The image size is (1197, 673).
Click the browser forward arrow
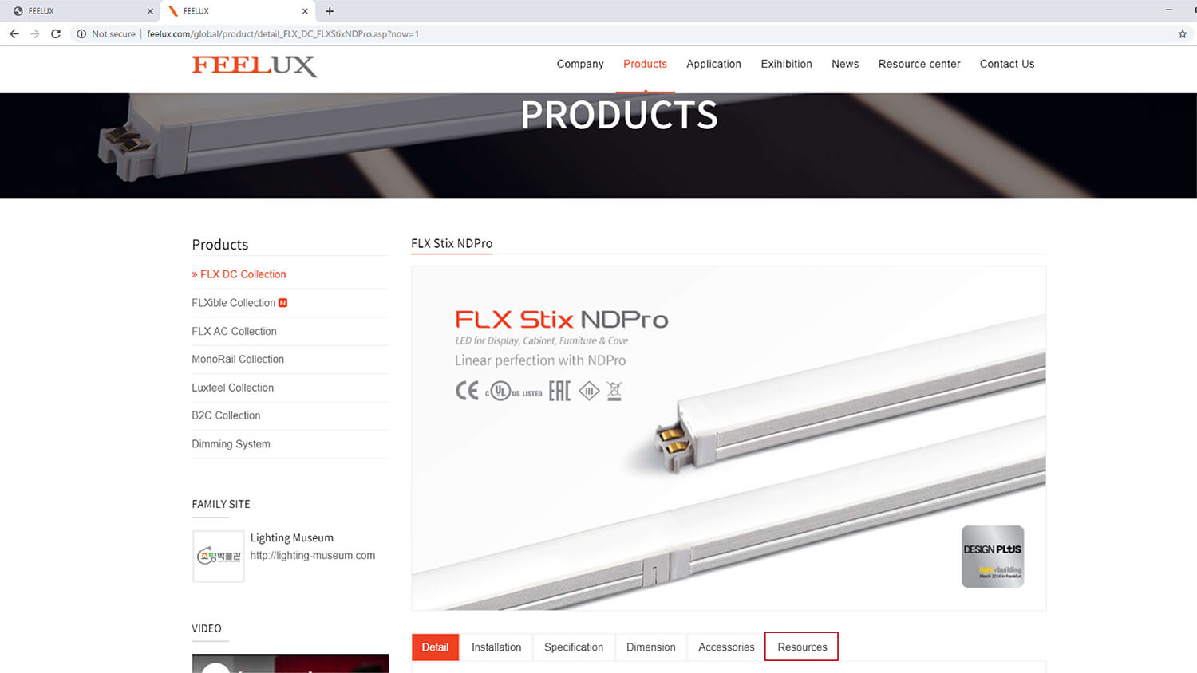pyautogui.click(x=34, y=33)
